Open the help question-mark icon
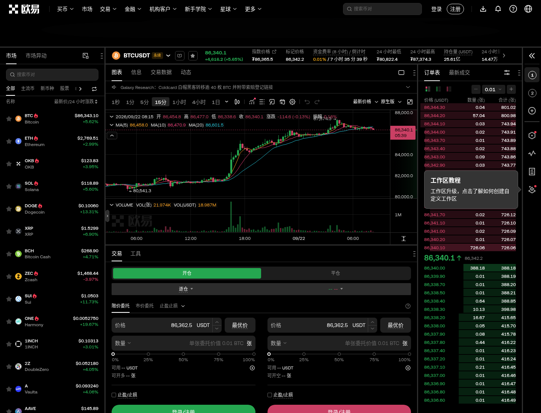The image size is (541, 413). pos(513,9)
